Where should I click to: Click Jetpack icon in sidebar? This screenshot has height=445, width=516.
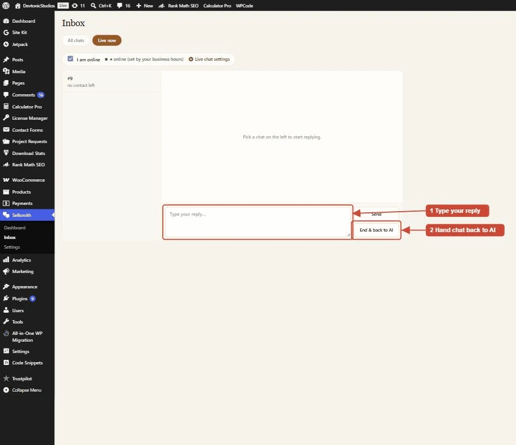[6, 44]
